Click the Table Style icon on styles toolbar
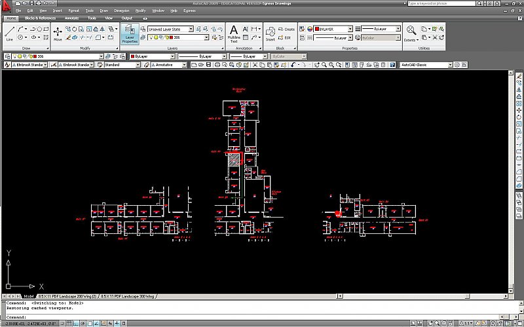This screenshot has height=327, width=524. click(100, 64)
